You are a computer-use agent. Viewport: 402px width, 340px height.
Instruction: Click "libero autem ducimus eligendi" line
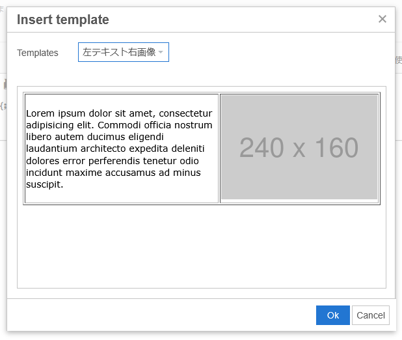tap(94, 137)
